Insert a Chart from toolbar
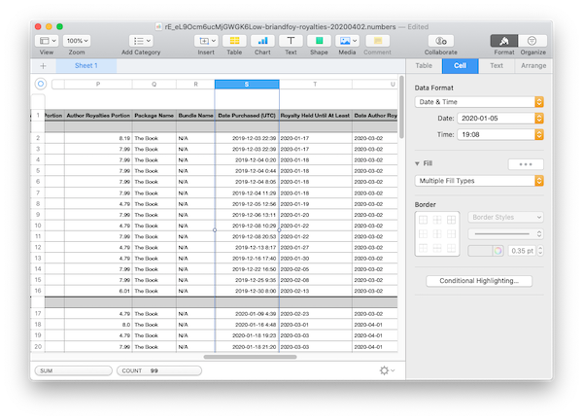 coord(262,41)
